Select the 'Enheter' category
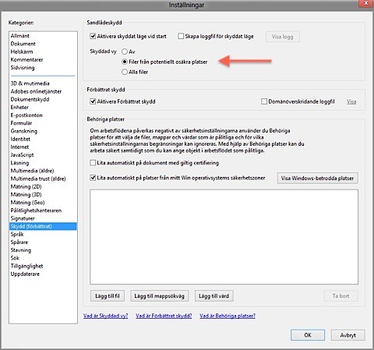Viewport: 374px width, 350px height. [x=43, y=107]
